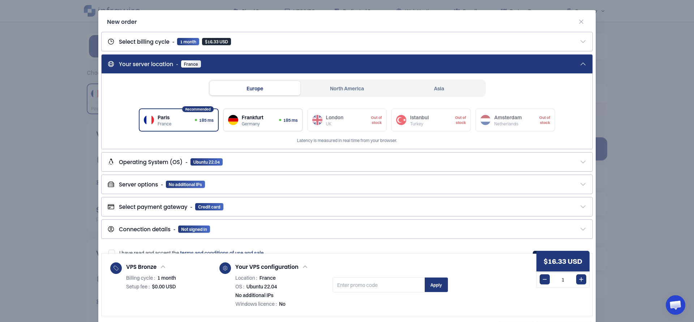Image resolution: width=694 pixels, height=322 pixels.
Task: Click the Enter promo code field
Action: pos(378,285)
